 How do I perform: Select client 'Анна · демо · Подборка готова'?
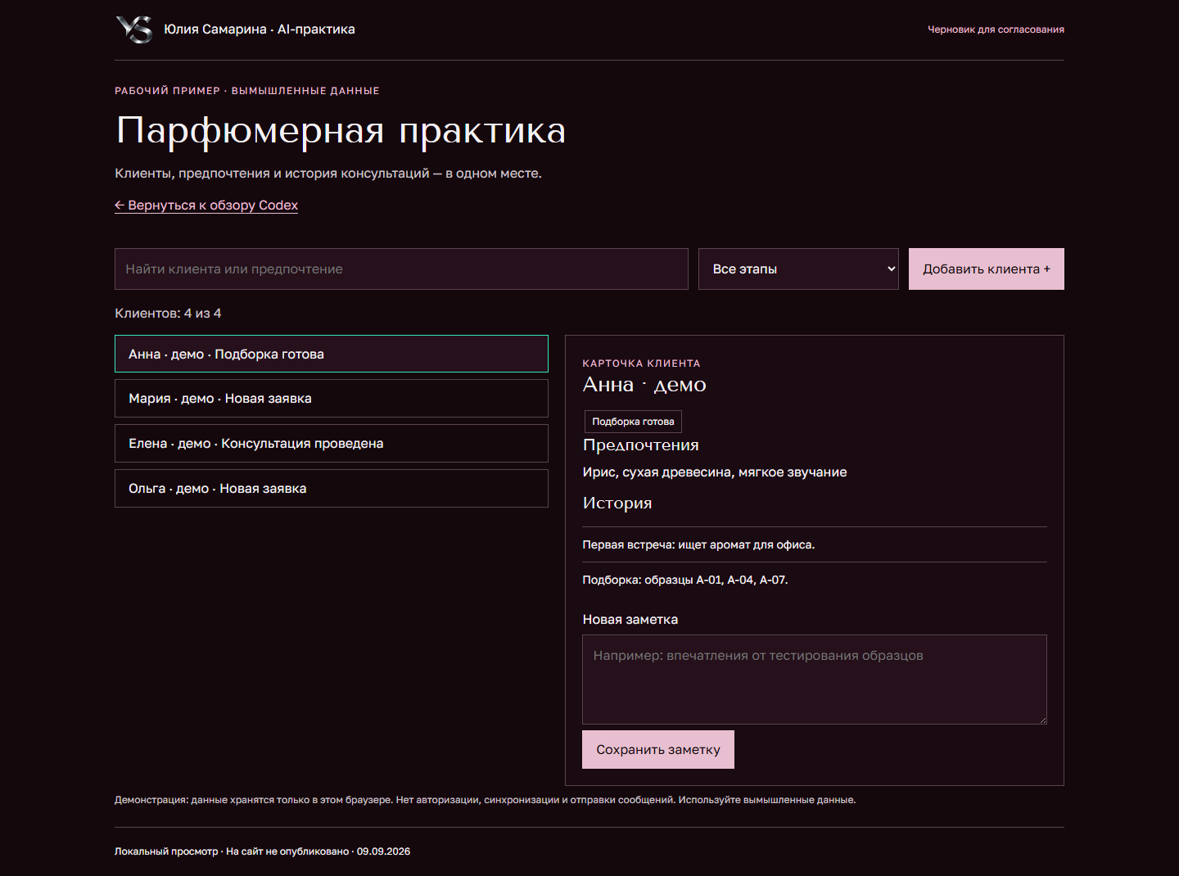pyautogui.click(x=332, y=354)
